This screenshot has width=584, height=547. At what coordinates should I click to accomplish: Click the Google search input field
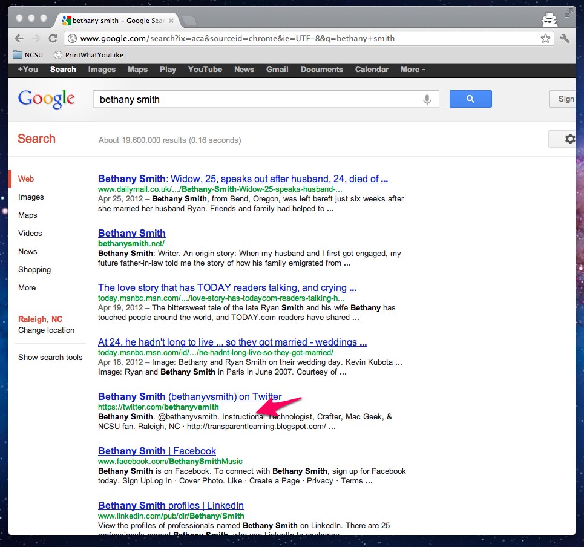coord(254,100)
